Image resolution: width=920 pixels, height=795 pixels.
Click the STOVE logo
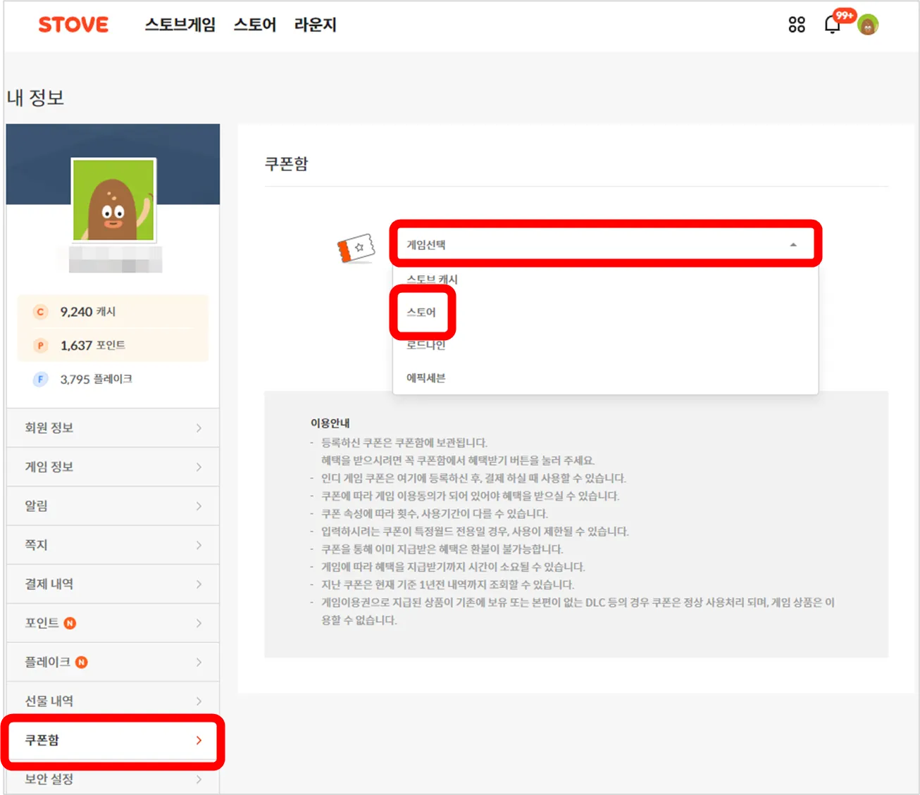(73, 25)
